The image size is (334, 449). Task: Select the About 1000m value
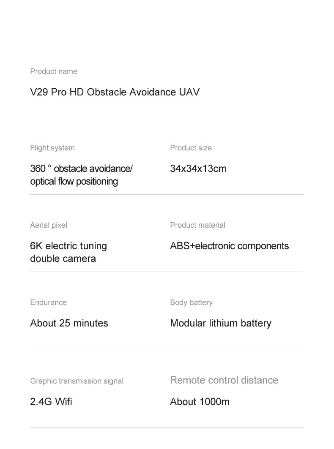click(200, 402)
